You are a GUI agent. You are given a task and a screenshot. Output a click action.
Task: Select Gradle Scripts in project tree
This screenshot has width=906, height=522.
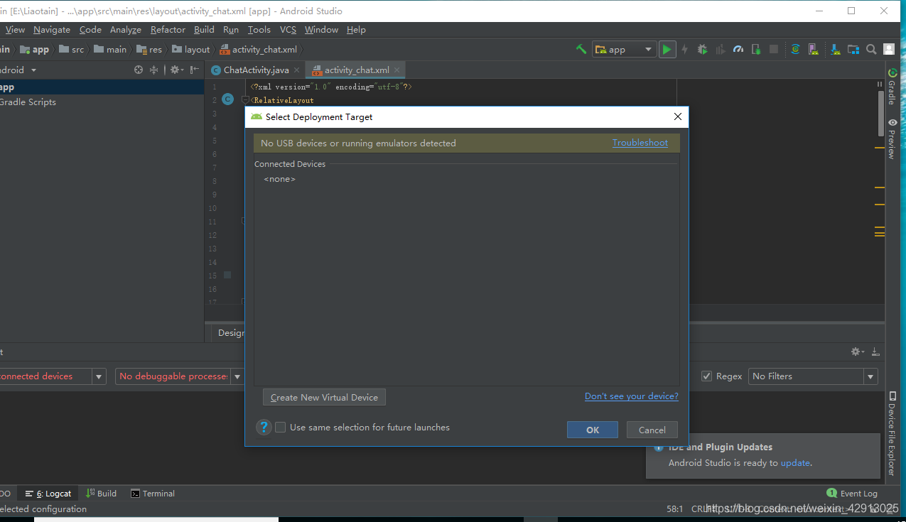28,102
